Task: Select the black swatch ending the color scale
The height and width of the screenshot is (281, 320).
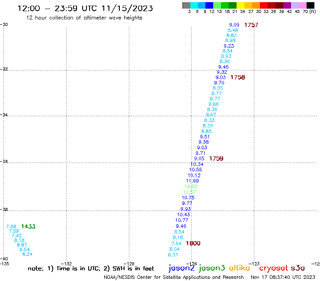Action: [310, 5]
